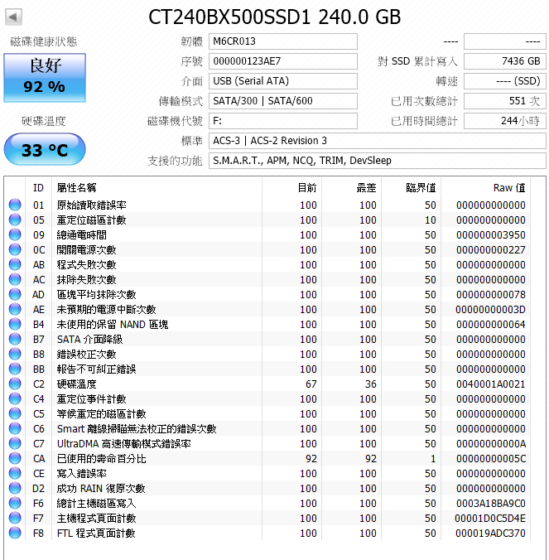Click status orb for C5 等候重定的磁區計數

click(15, 413)
